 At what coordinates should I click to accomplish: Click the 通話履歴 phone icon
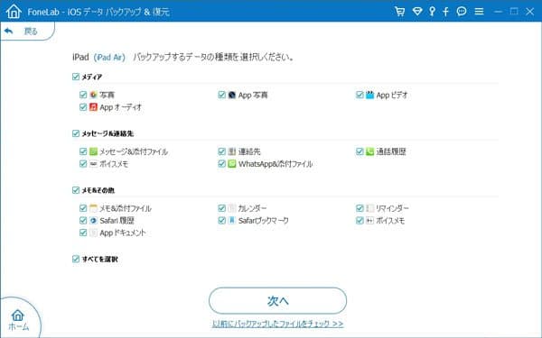369,151
